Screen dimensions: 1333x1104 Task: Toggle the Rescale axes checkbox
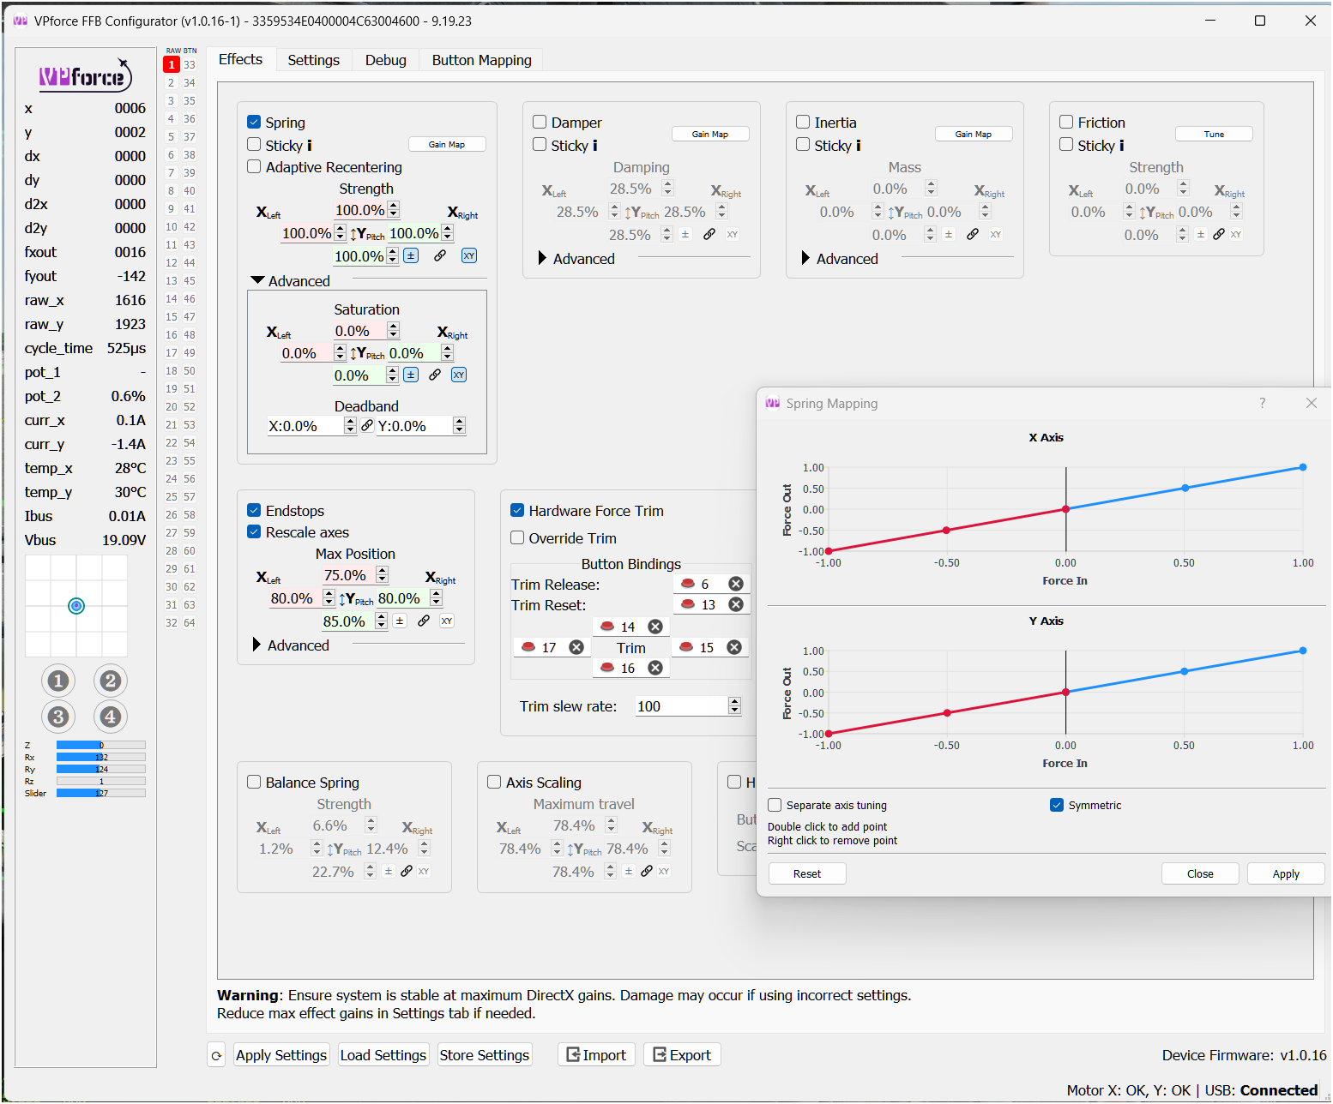[254, 531]
